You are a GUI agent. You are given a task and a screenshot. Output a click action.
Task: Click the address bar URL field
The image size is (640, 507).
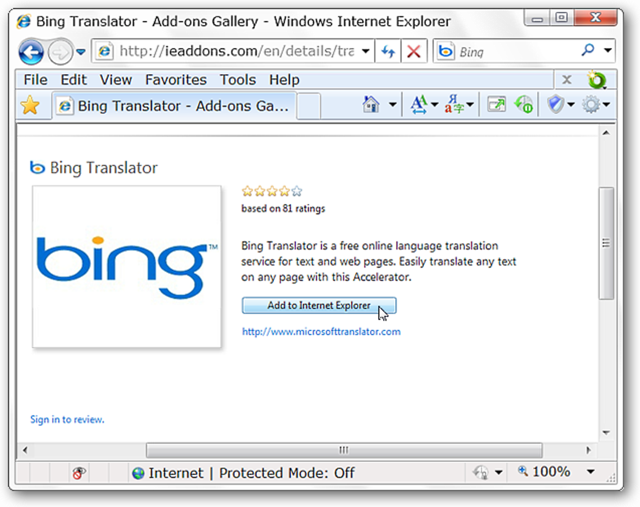[x=236, y=51]
